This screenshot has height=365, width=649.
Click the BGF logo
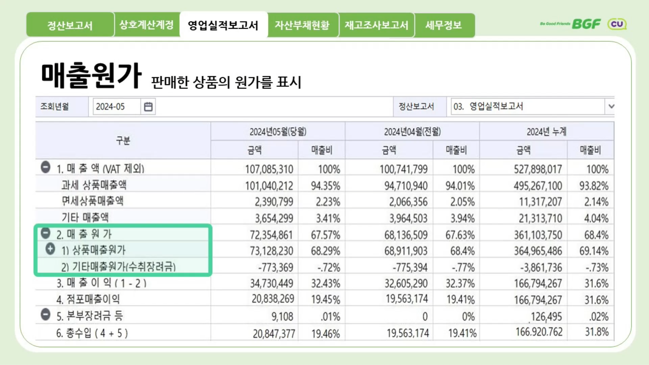coord(586,24)
